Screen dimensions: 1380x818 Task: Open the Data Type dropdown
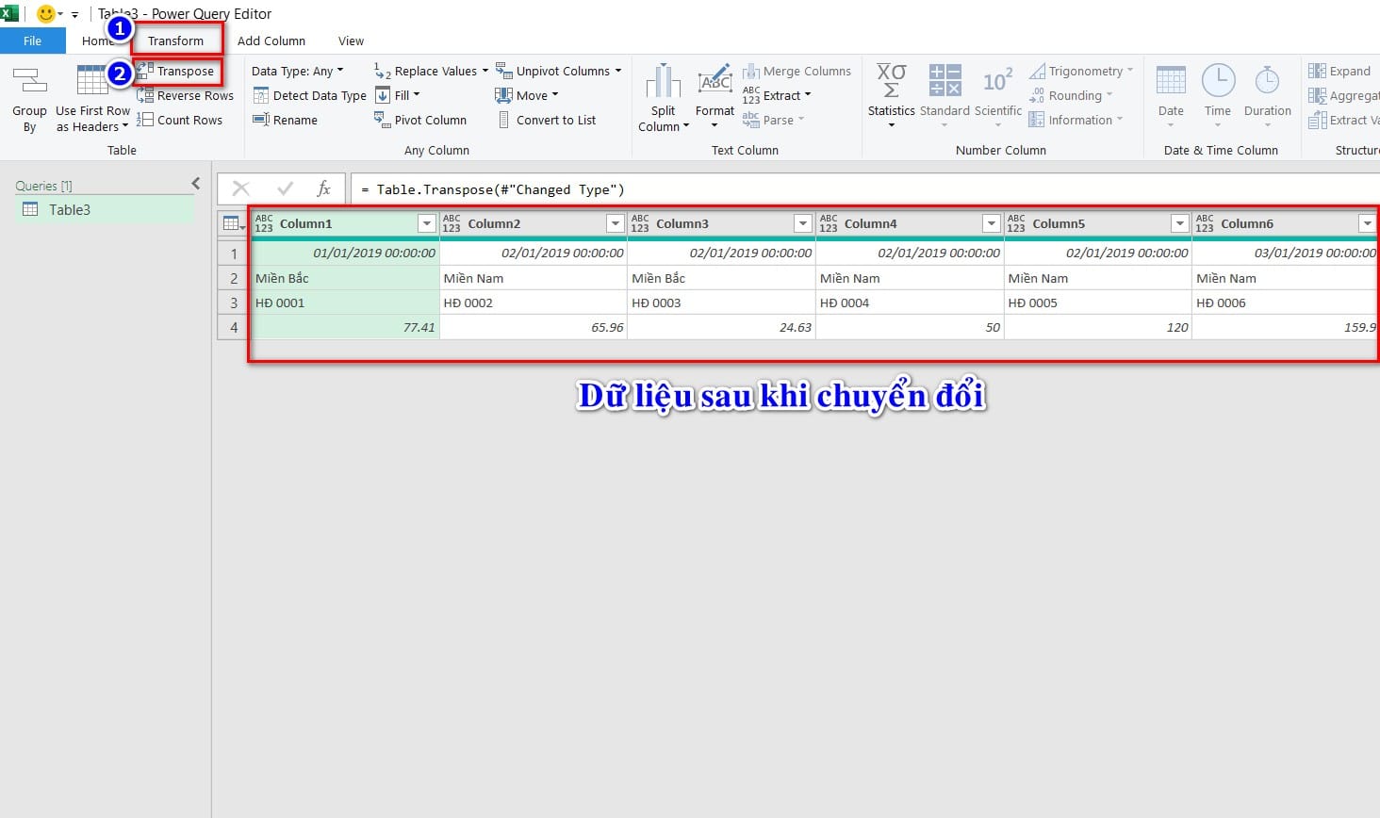pos(299,70)
